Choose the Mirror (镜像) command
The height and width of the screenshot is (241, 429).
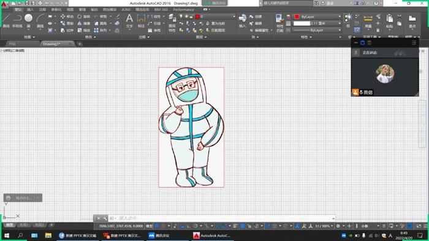[x=84, y=23]
